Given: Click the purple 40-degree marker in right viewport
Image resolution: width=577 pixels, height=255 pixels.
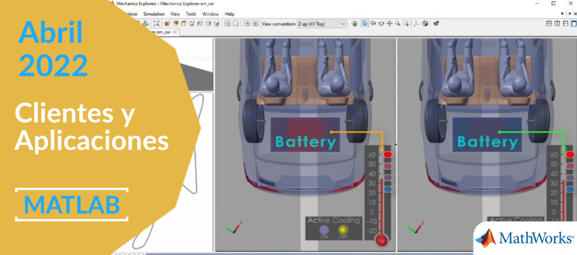Looking at the screenshot, I should coord(570,178).
